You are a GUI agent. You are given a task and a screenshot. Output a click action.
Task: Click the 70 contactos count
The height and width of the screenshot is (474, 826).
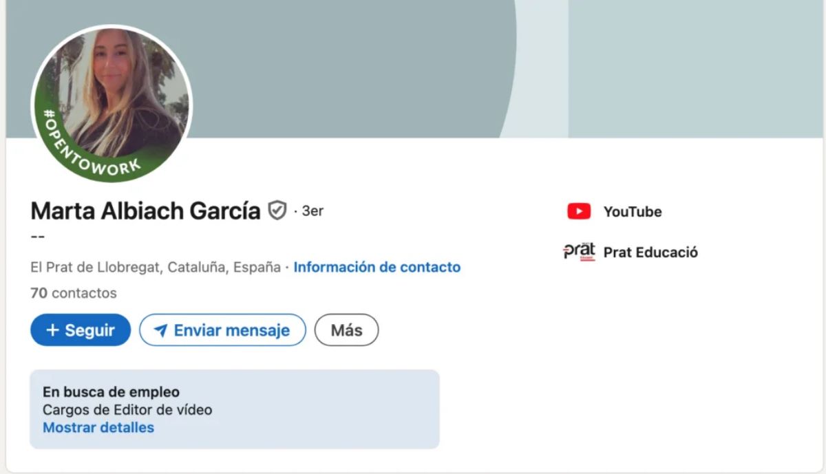point(74,293)
